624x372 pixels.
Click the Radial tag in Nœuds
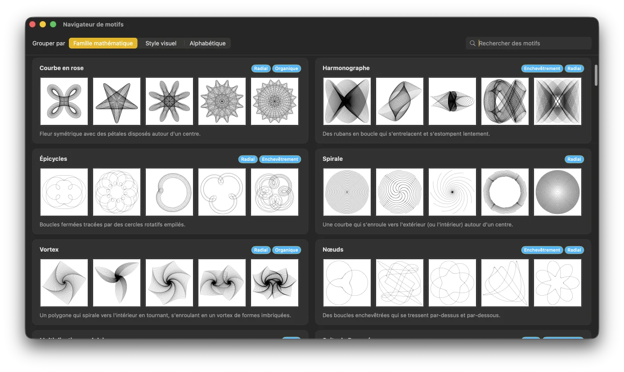coord(574,250)
